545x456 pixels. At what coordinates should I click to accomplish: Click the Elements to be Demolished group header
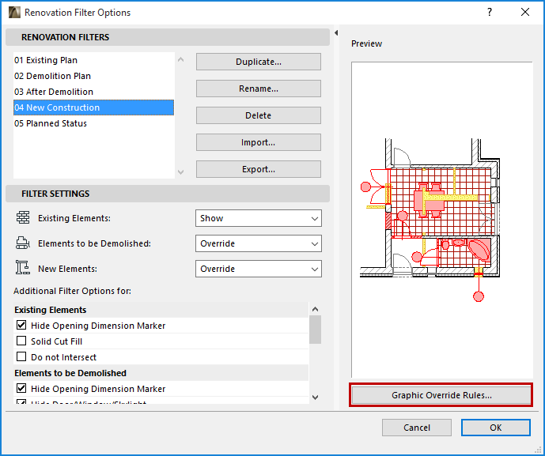pos(161,373)
